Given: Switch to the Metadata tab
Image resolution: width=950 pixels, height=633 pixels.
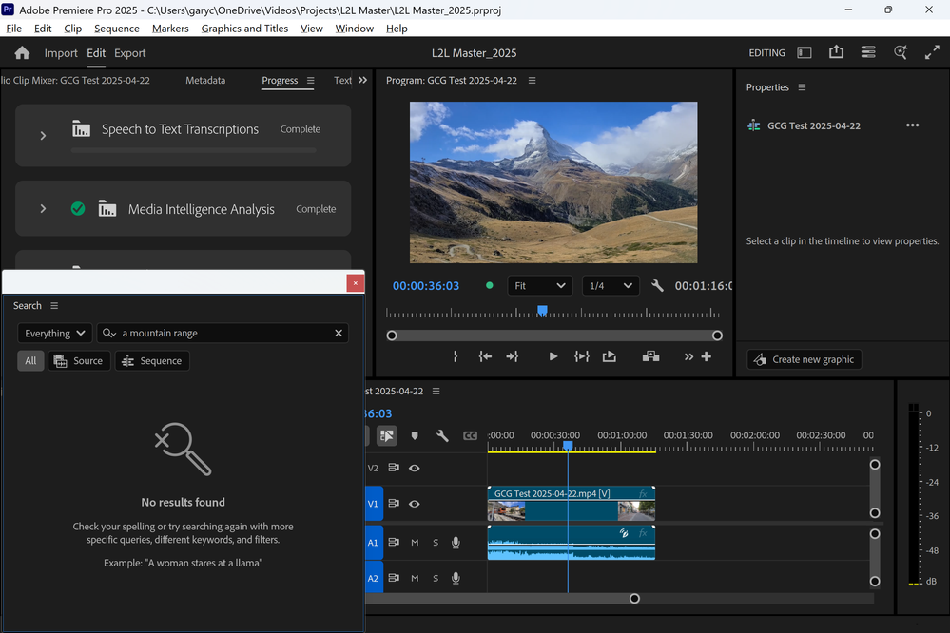Looking at the screenshot, I should 205,80.
